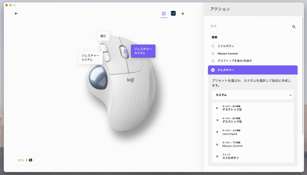Select the white ジェスチャー カスタム side-button label

point(91,58)
